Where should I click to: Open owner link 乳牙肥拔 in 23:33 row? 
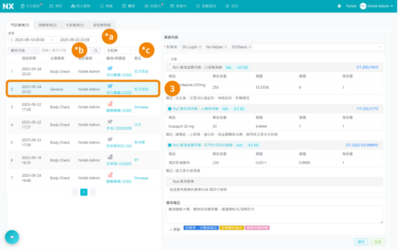point(141,71)
